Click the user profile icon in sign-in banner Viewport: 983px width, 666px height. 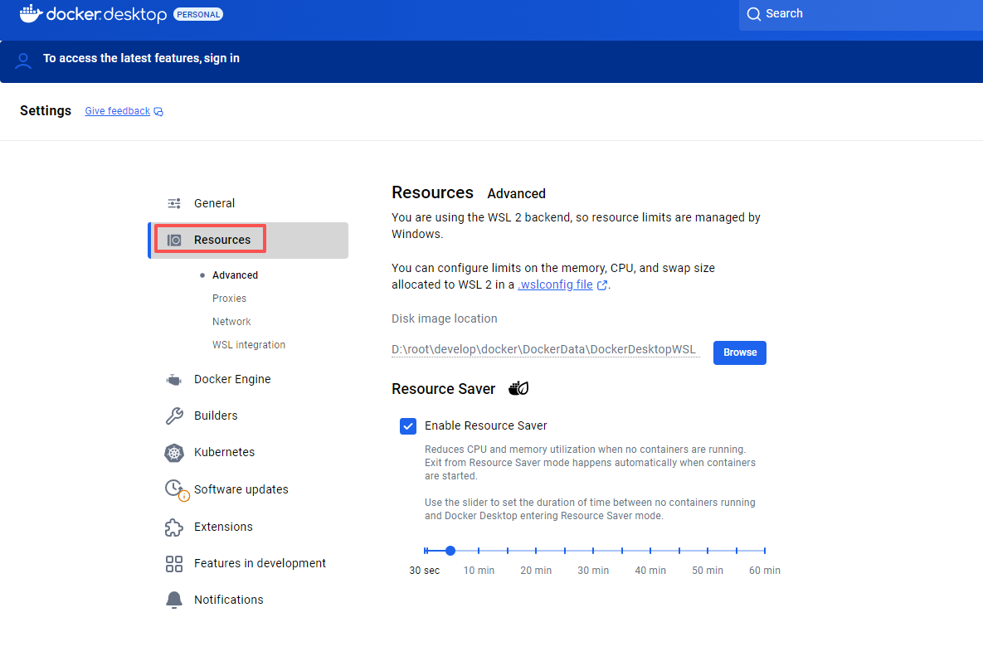pyautogui.click(x=23, y=61)
